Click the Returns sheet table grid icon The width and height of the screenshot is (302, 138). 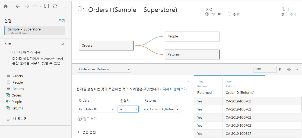[x=8, y=89]
